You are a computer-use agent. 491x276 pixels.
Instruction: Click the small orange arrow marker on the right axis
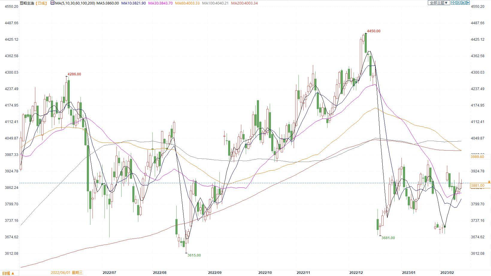[x=489, y=182]
